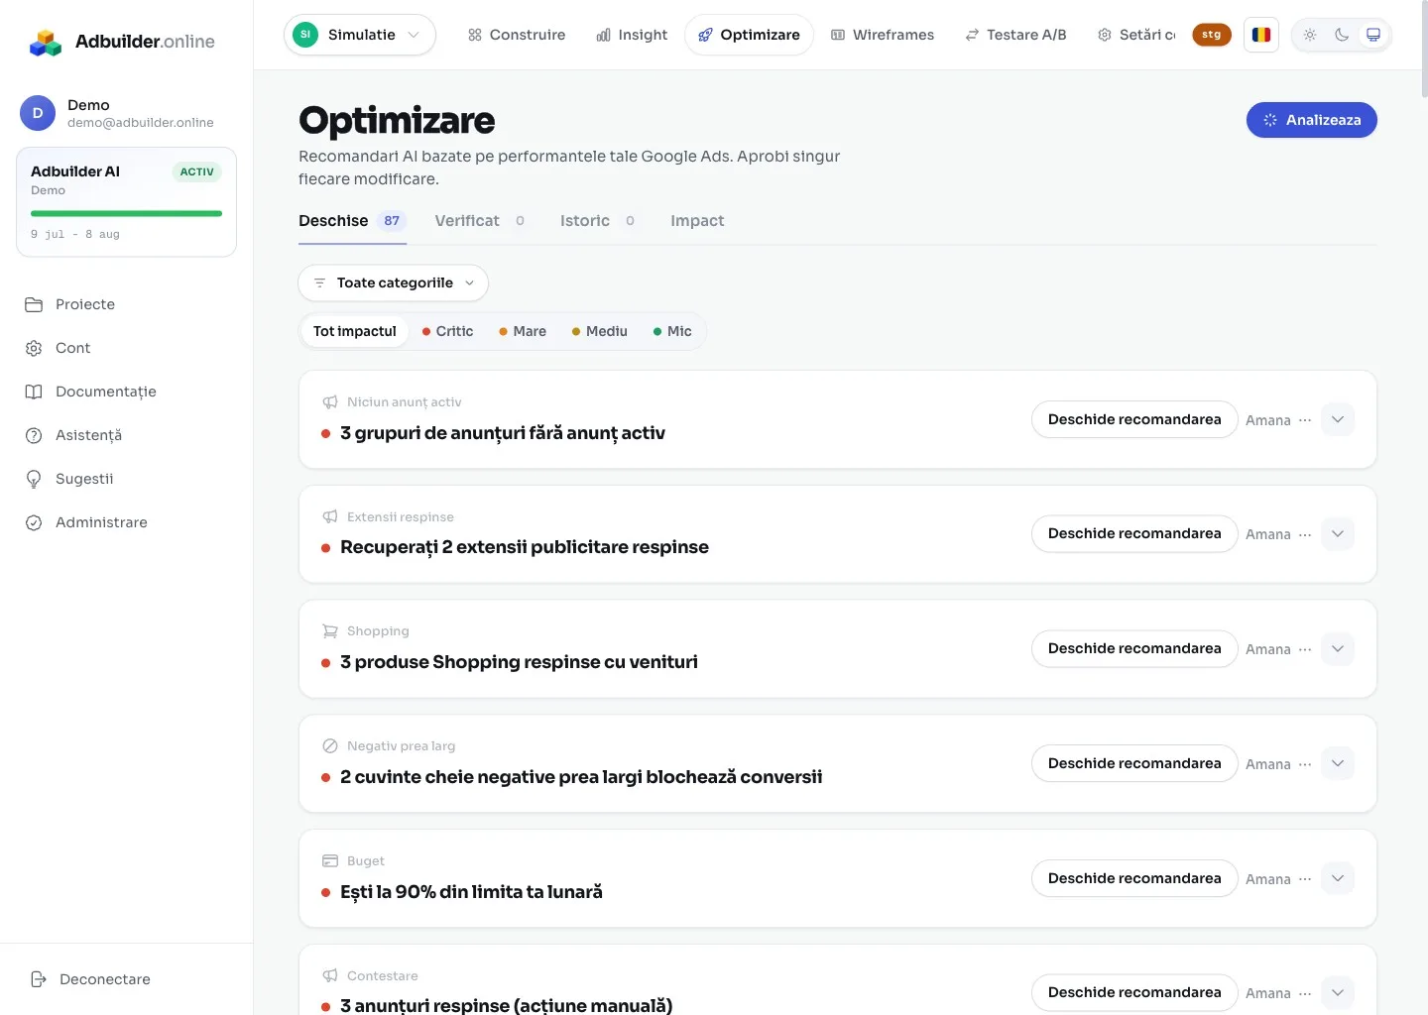Click megaphone icon beside 'Contestare'

coord(330,976)
